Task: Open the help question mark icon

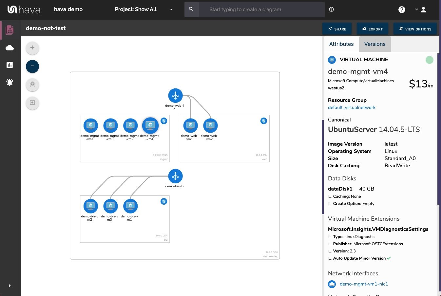Action: pos(402,9)
